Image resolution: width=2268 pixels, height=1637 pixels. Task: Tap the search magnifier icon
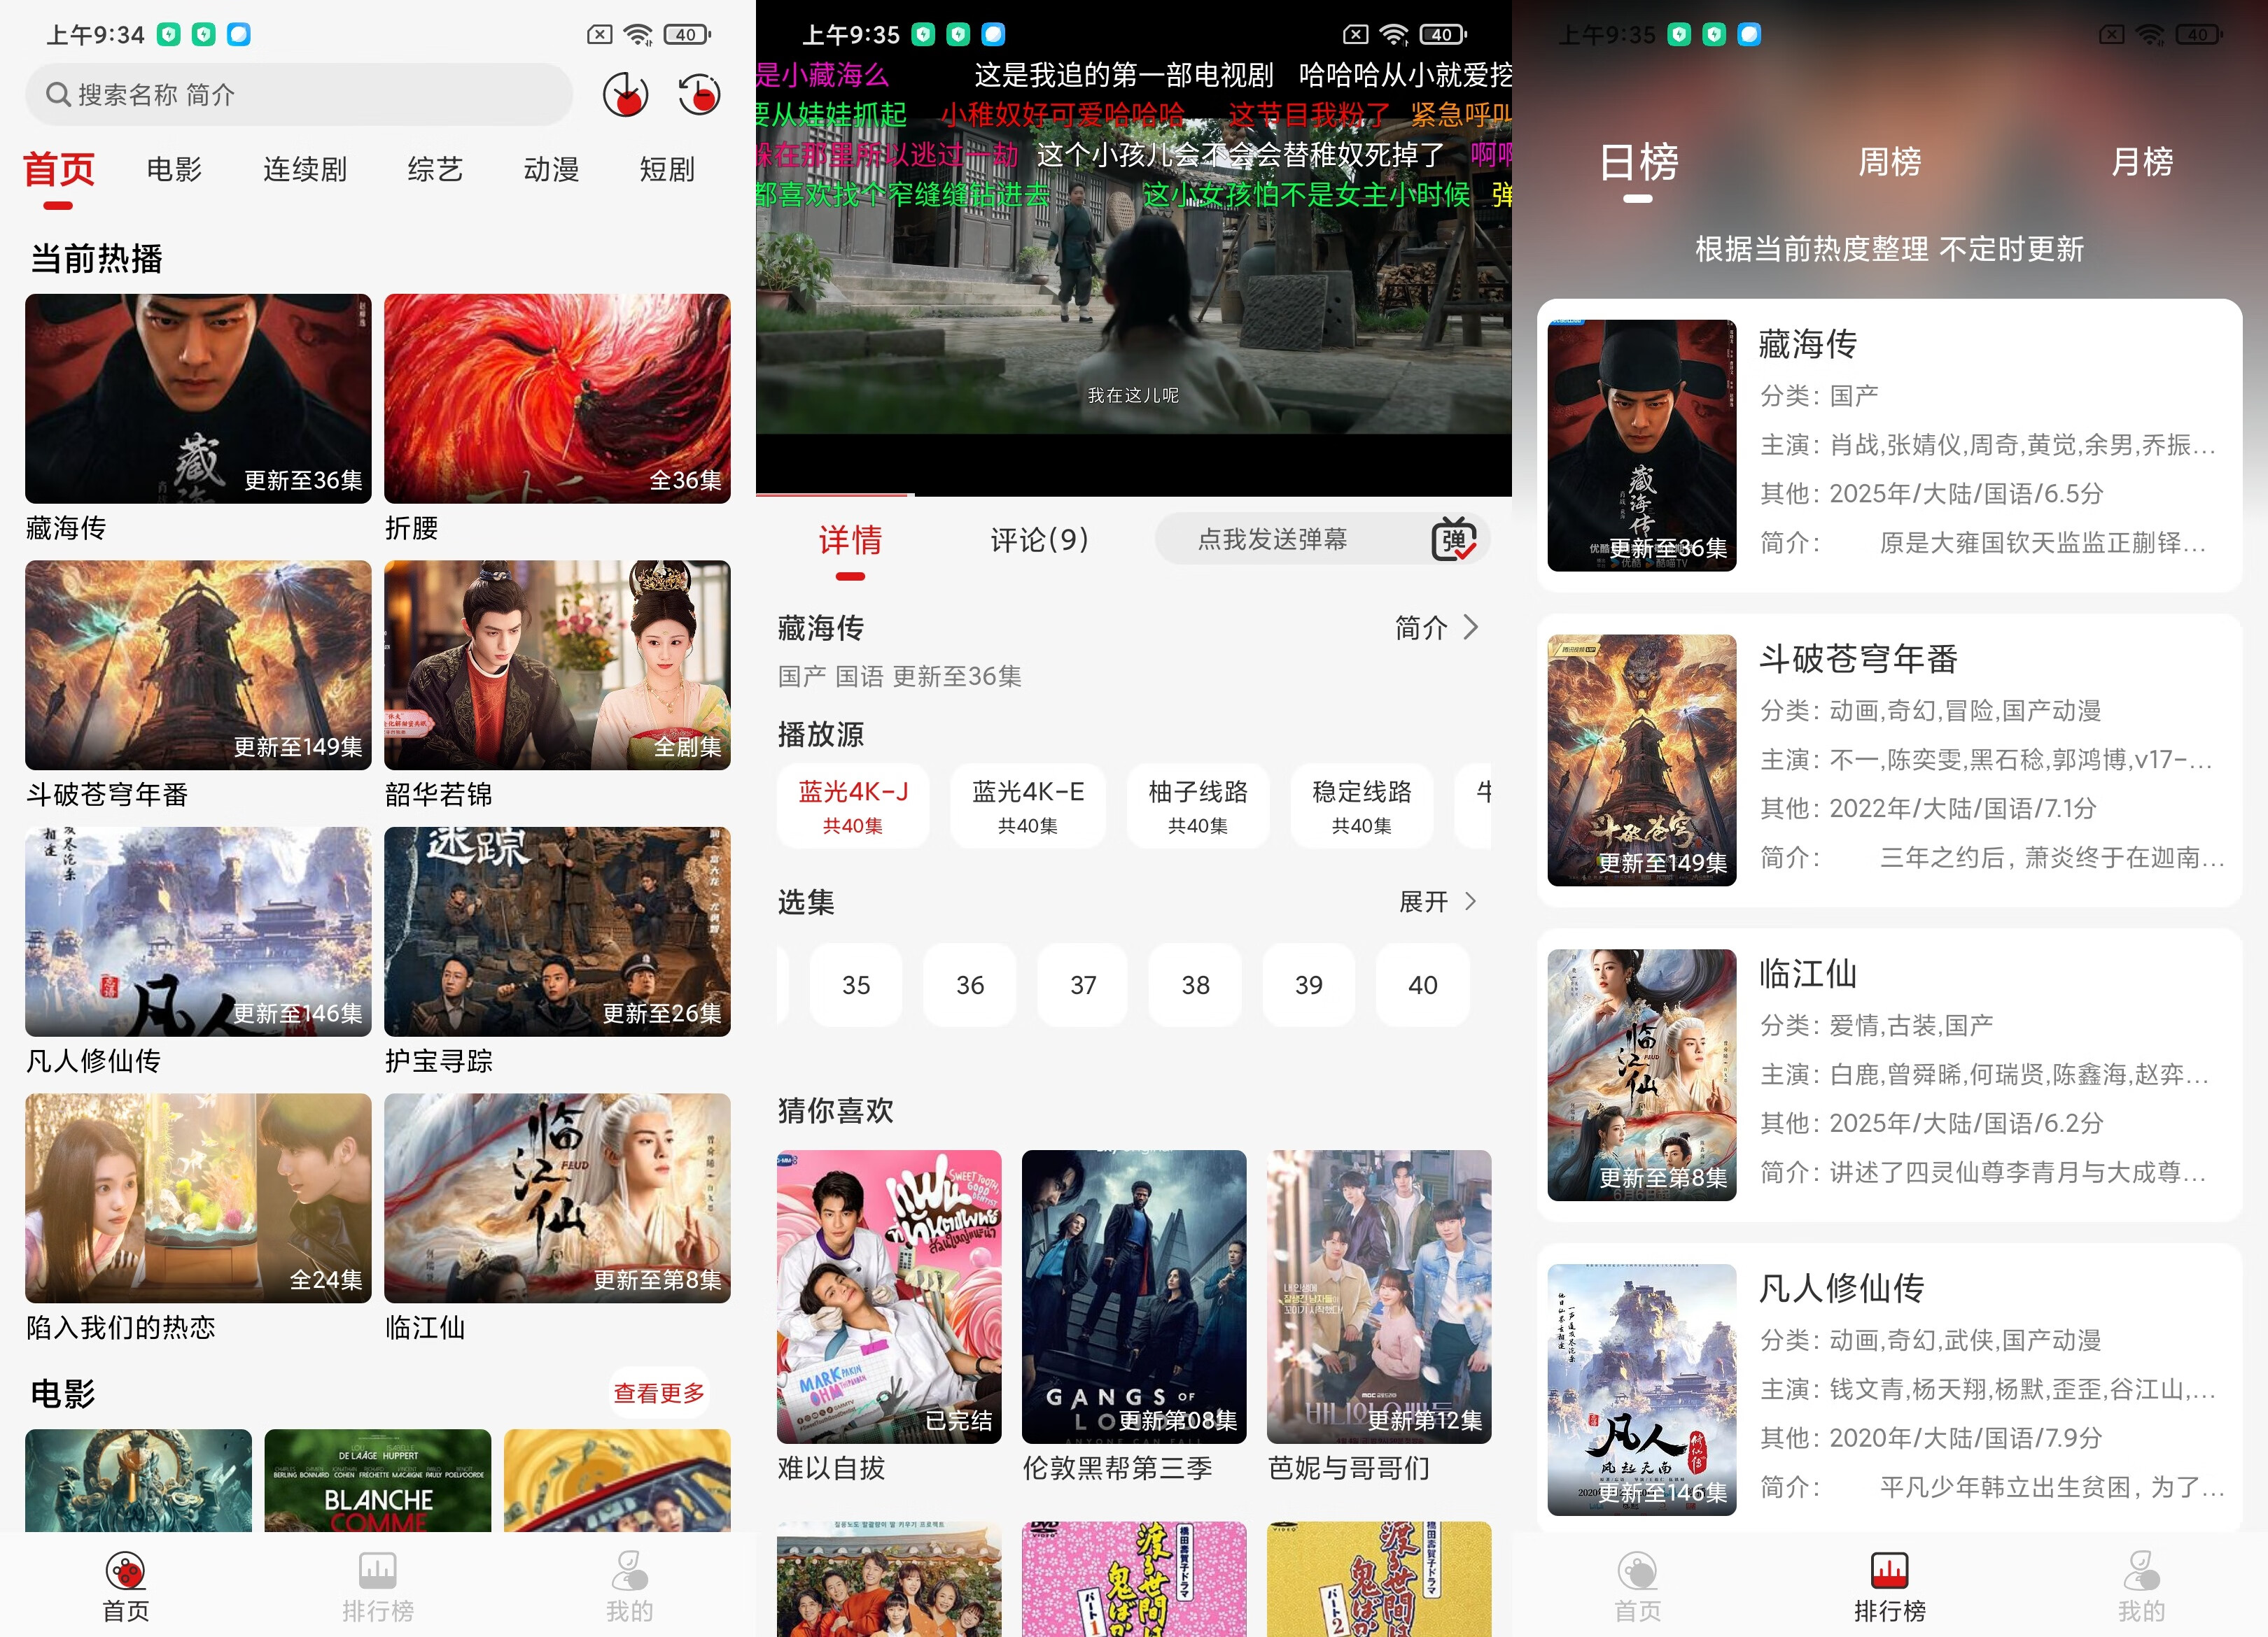(58, 94)
